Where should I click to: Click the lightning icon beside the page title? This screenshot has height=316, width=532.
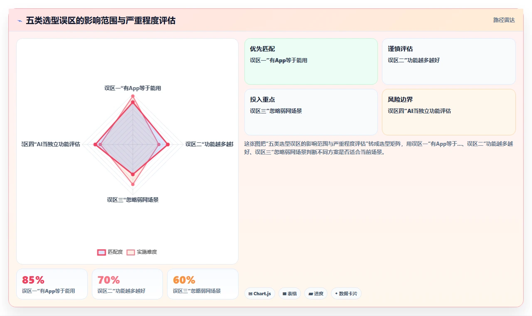(20, 20)
